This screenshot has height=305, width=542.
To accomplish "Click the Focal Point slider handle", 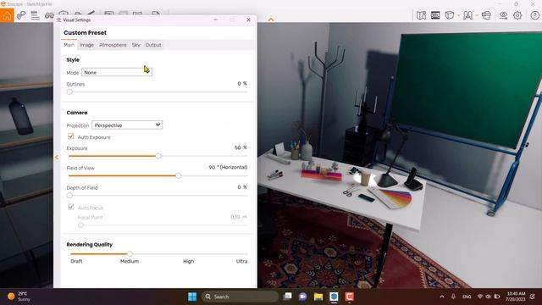I will 80,225.
